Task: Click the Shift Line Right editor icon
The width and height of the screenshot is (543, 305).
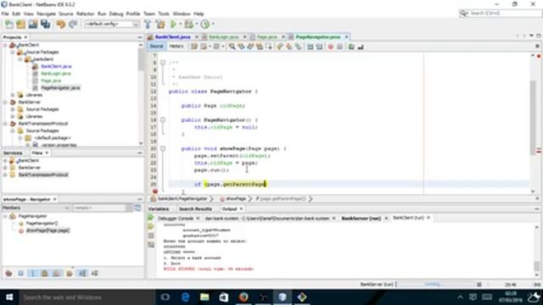Action: click(x=319, y=47)
